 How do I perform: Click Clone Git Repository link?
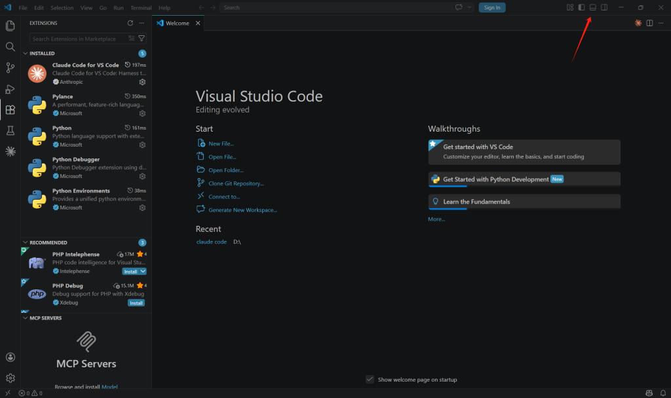236,183
